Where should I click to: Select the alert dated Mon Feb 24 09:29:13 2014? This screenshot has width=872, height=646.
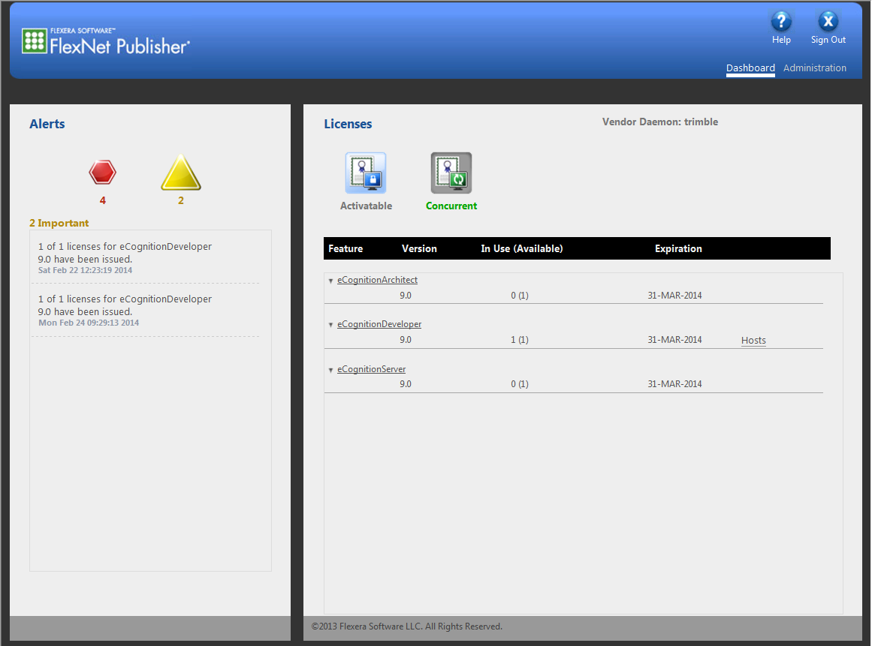146,310
